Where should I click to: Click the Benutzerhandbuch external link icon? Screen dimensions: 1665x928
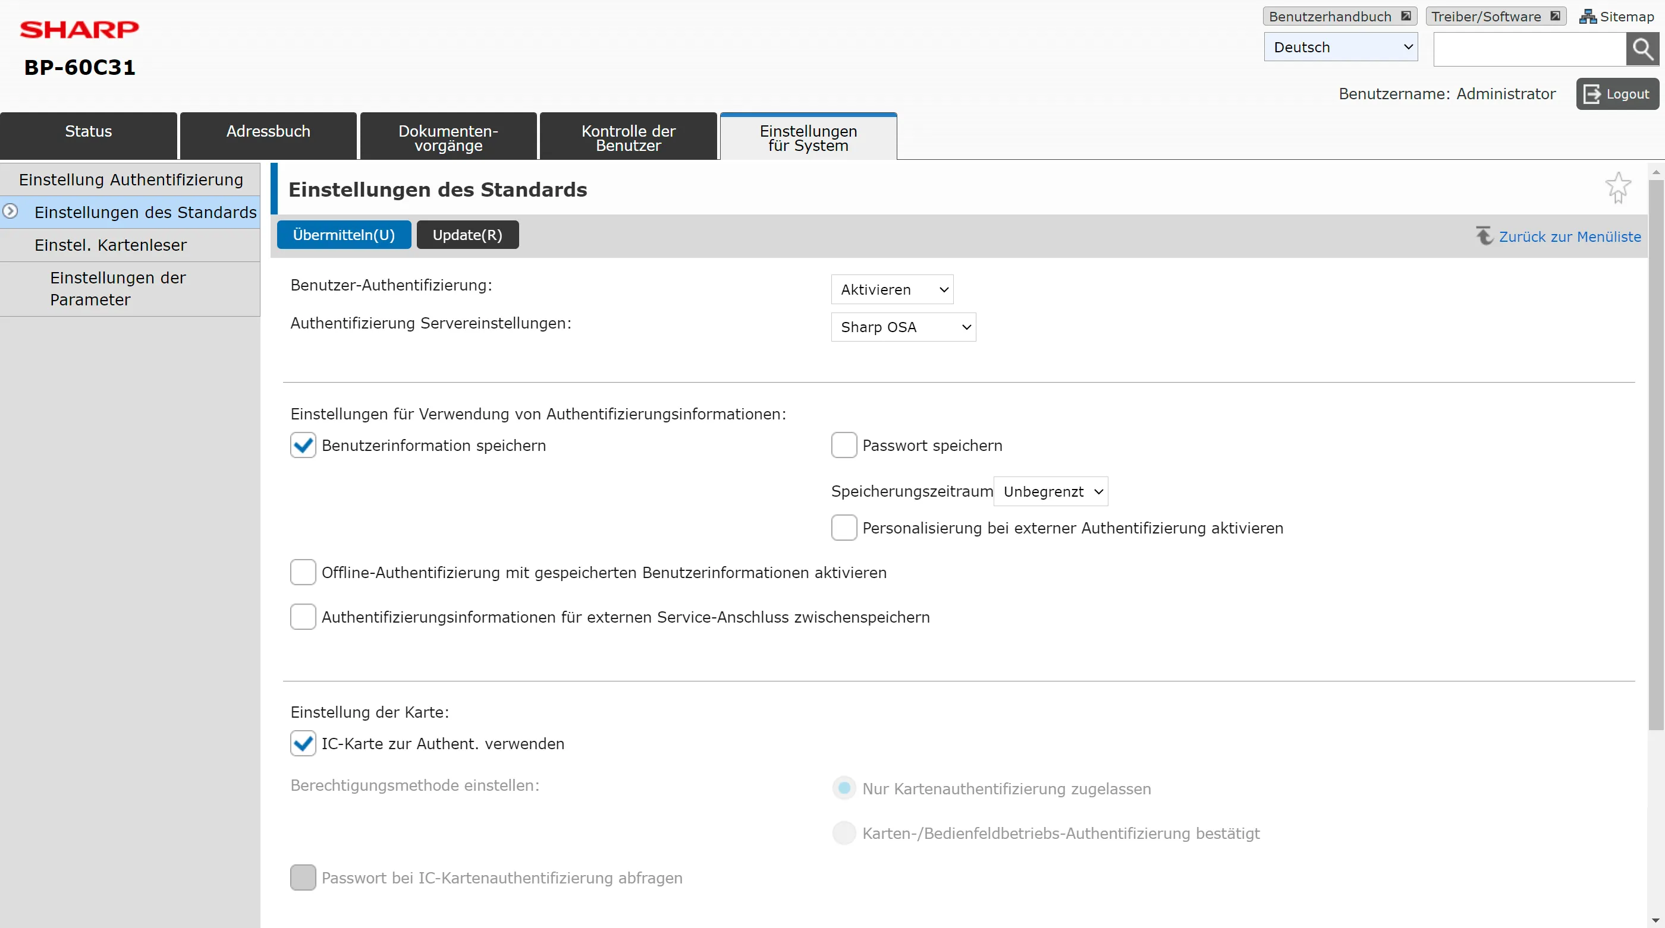(1405, 16)
